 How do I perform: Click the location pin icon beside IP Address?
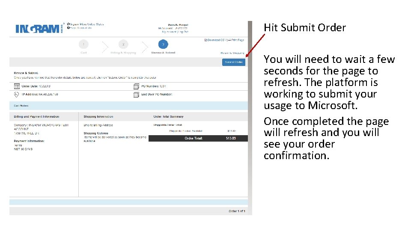[17, 95]
